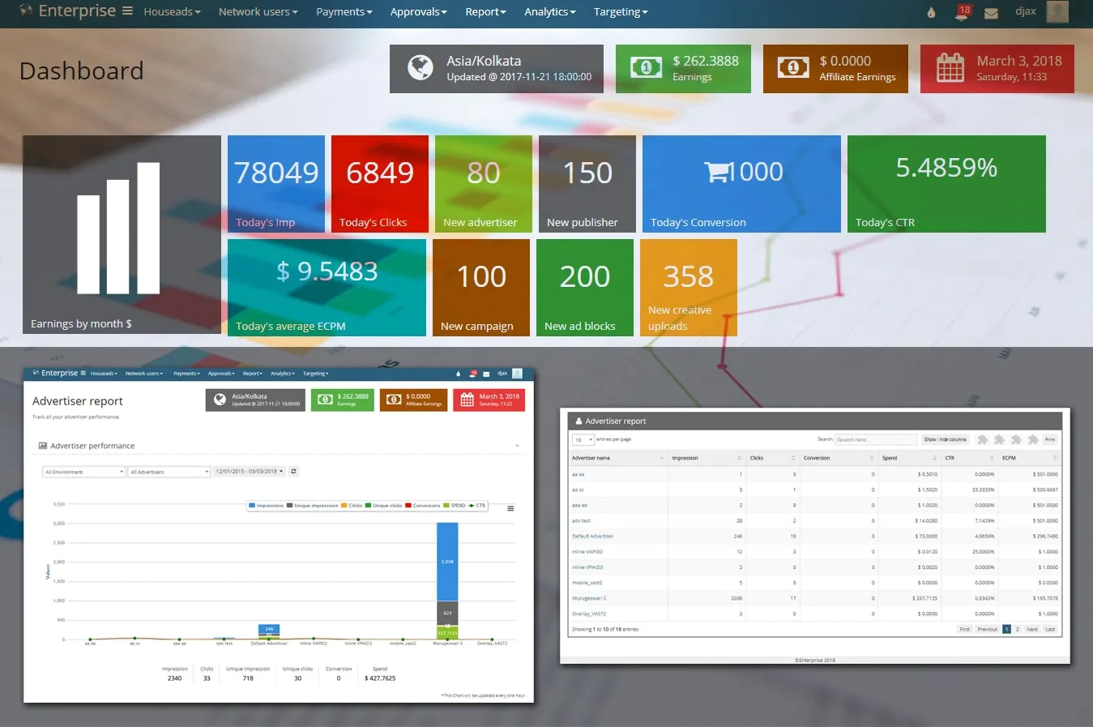Image resolution: width=1093 pixels, height=727 pixels.
Task: Click the small bell icon in Advertiser report preview bar
Action: pos(473,374)
